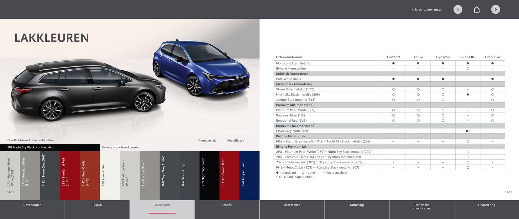Screen dimensions: 519x219
Task: Pick the 040 Pure White swatch
Action: [x=110, y=175]
